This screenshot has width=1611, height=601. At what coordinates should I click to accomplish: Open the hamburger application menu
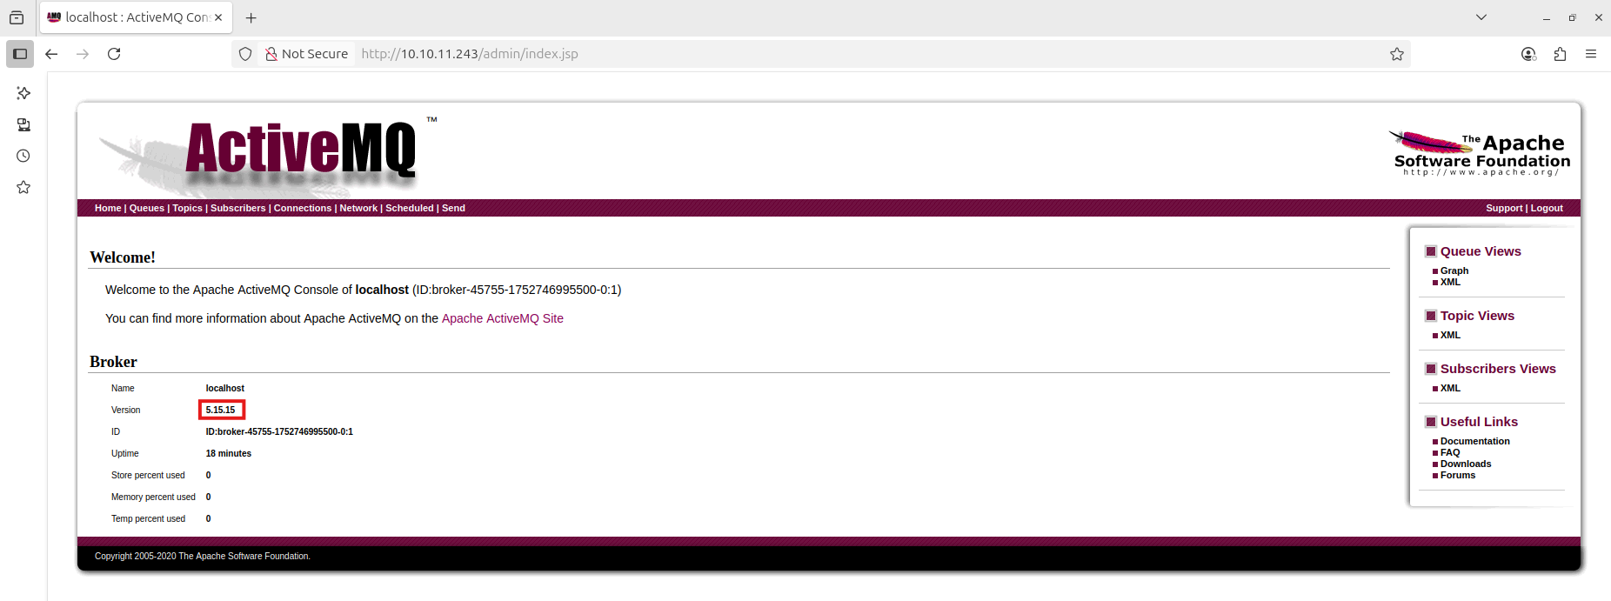click(x=1591, y=54)
